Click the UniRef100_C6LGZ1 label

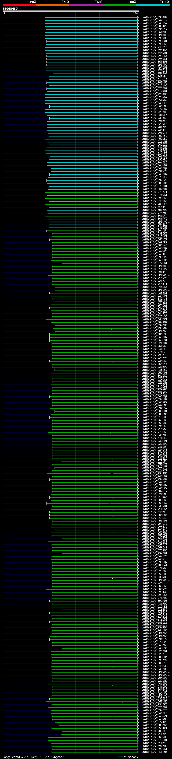pos(154,716)
